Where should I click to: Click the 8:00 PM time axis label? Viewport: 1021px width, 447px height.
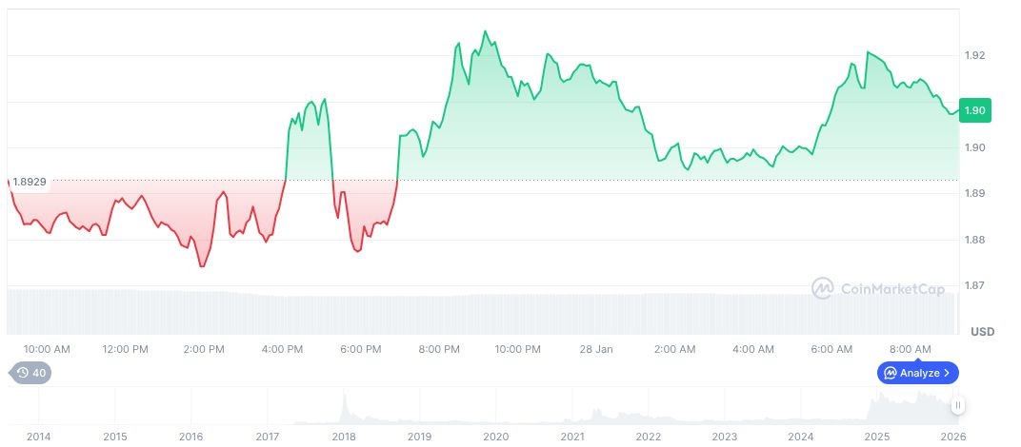point(439,349)
